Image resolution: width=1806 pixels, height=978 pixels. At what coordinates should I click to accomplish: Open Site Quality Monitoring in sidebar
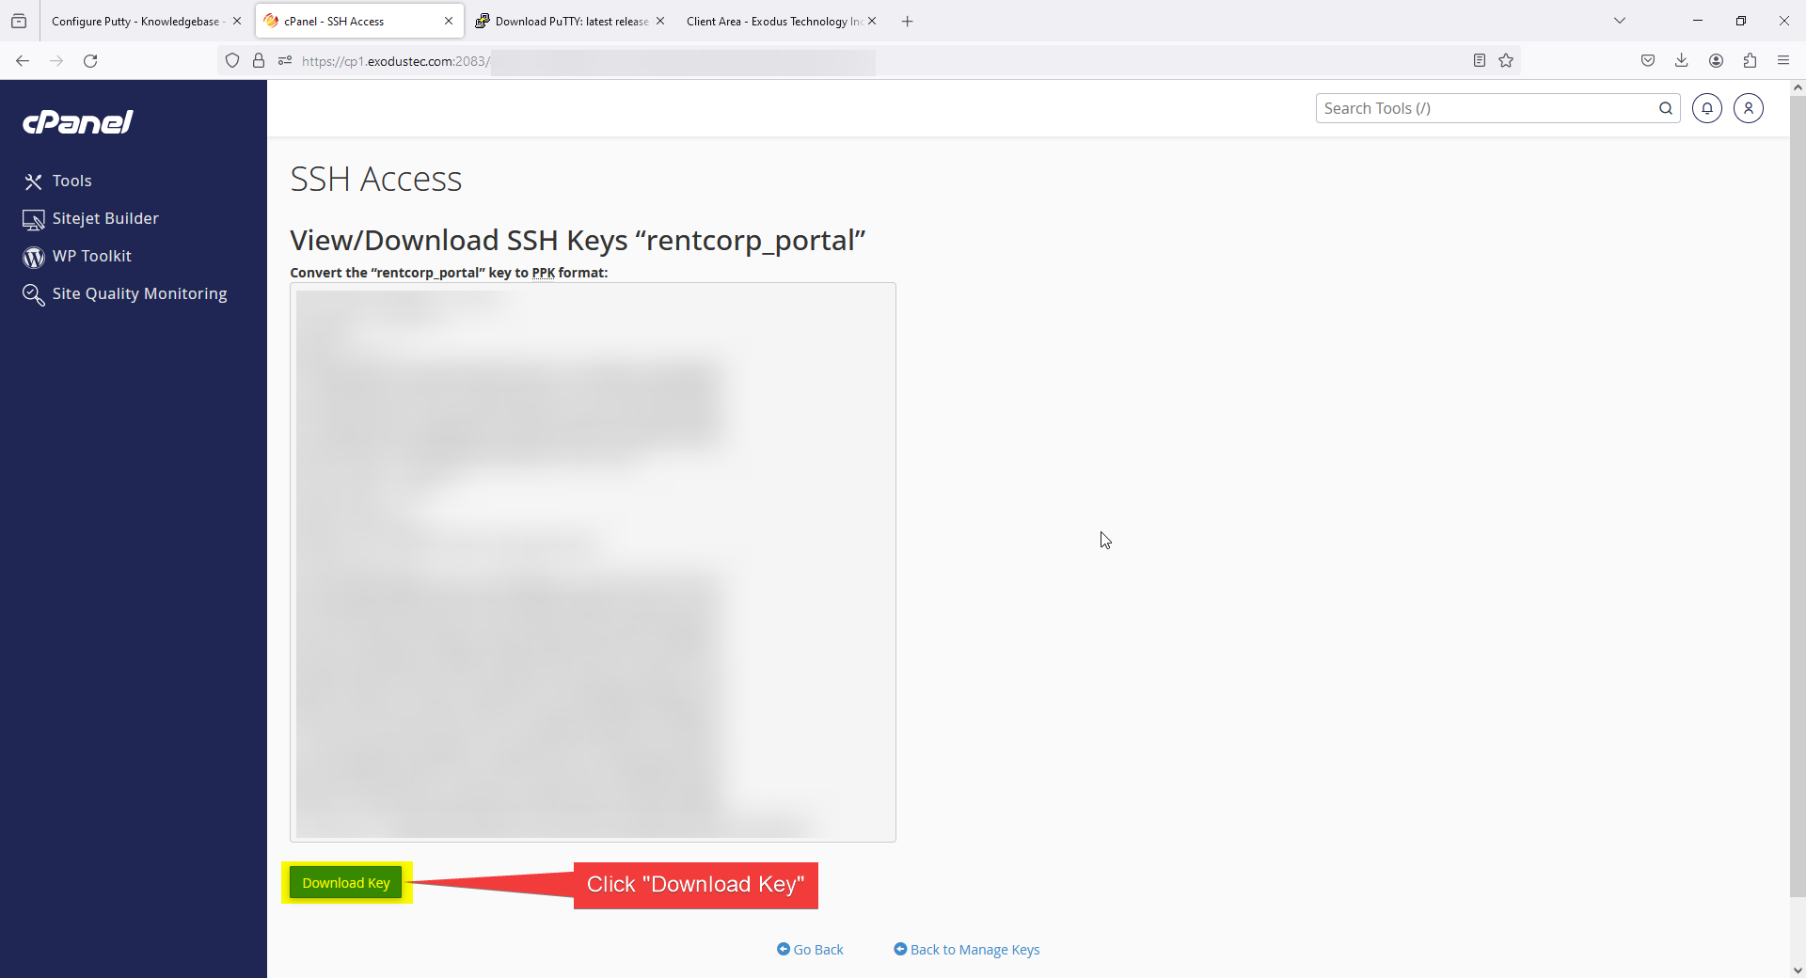coord(139,293)
